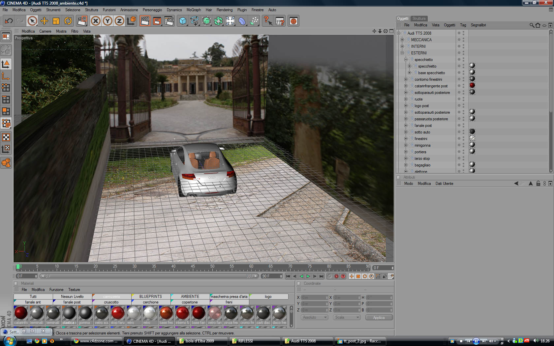Toggle rotation keyframe recording icon
The height and width of the screenshot is (346, 554).
coord(365,276)
